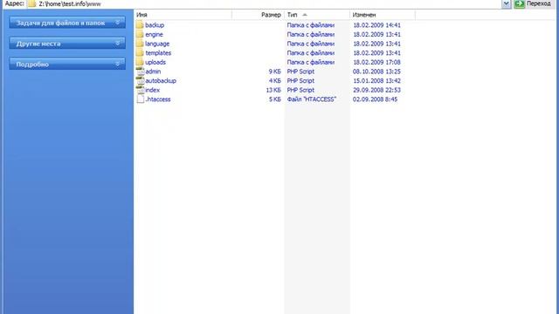Screen dimensions: 559x314
Task: Select the engine folder name
Action: (154, 34)
